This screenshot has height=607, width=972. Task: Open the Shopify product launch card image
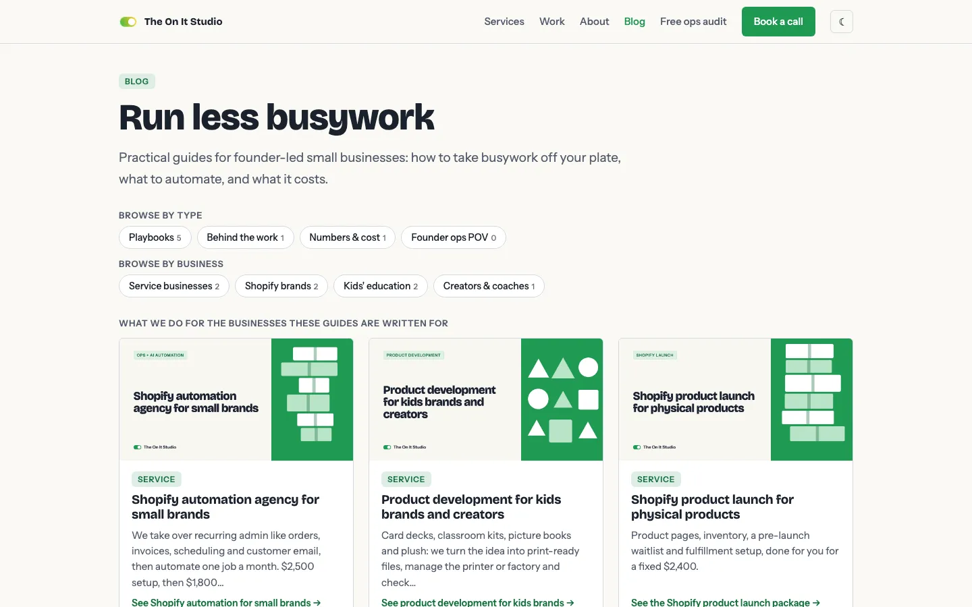(736, 399)
